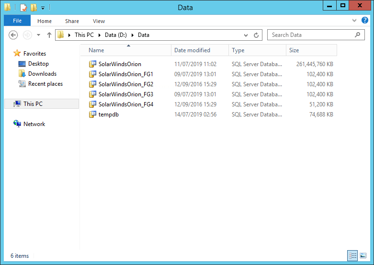Screen dimensions: 374x265
Task: Click the Network globe icon
Action: (x=17, y=124)
